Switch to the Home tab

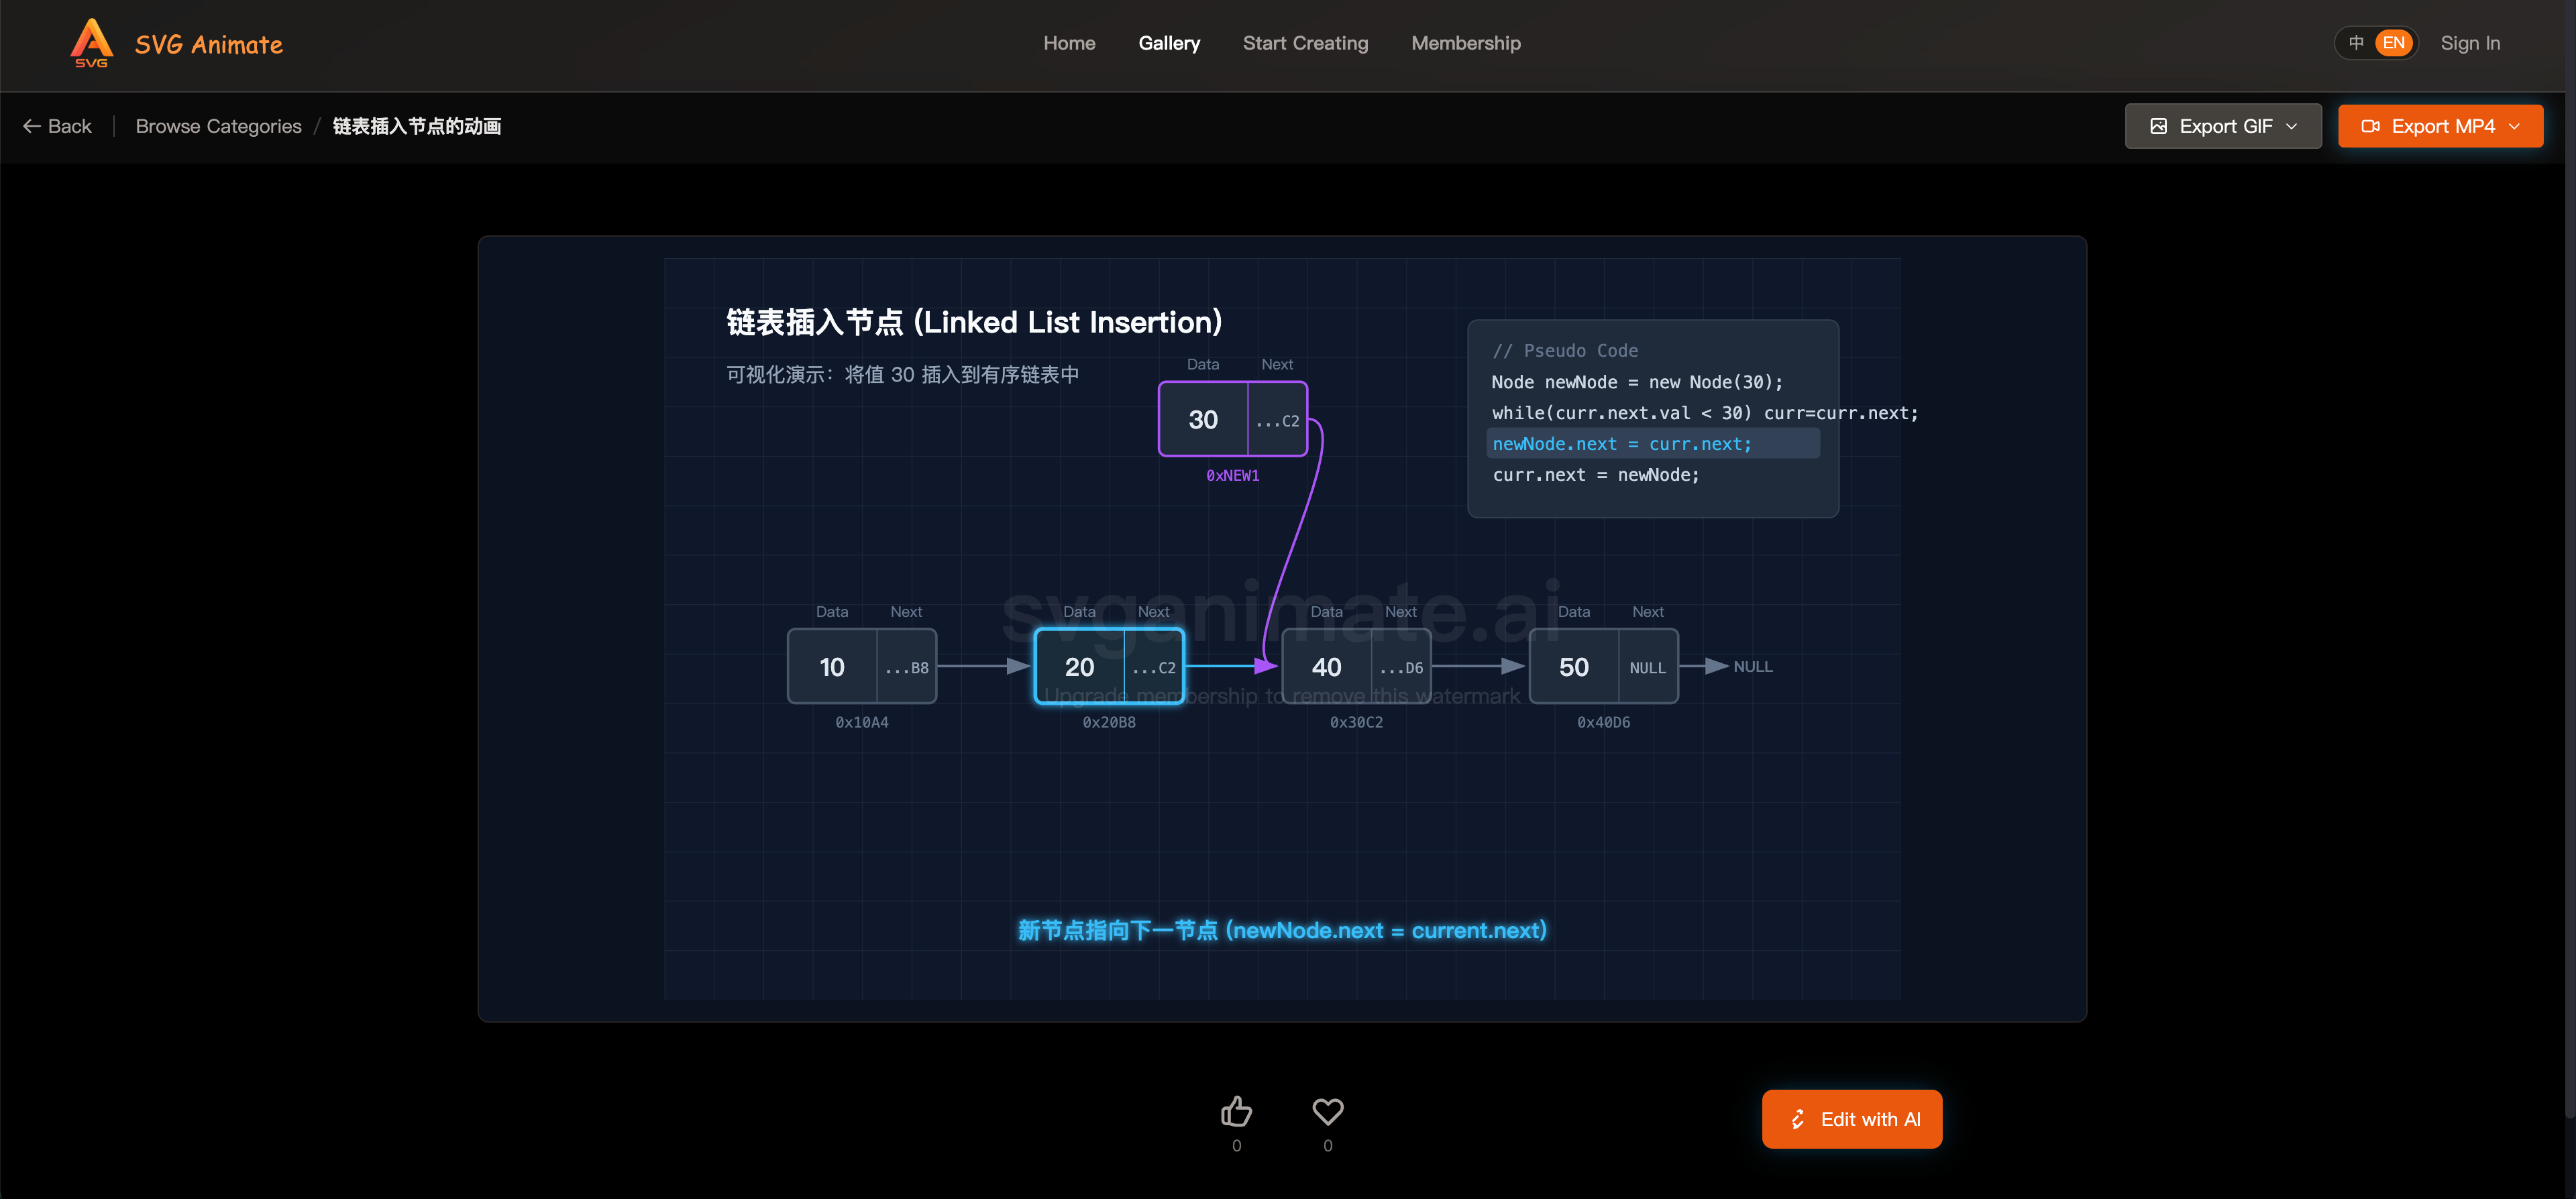tap(1069, 43)
